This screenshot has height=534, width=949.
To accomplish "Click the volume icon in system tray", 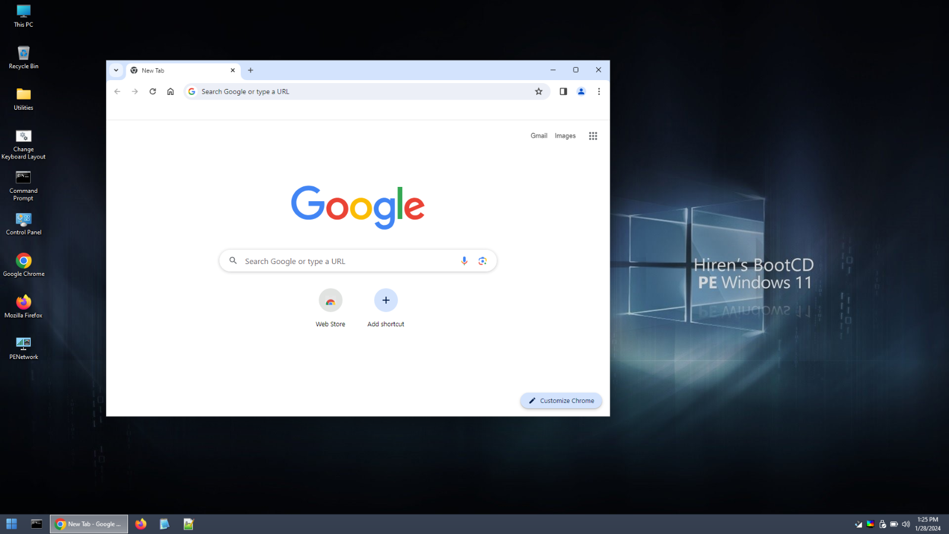I will (906, 524).
